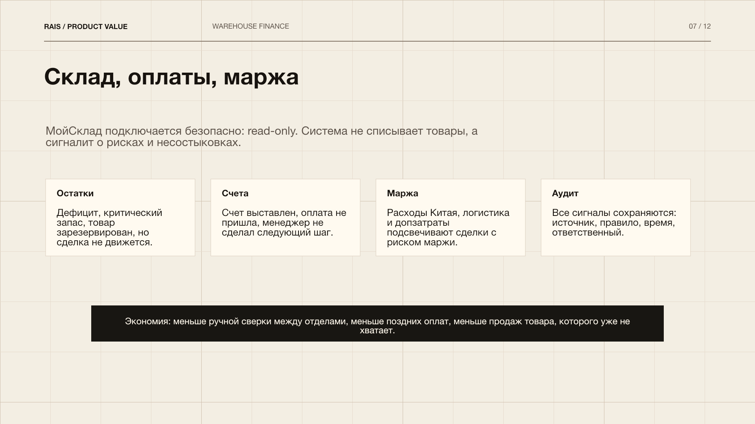Click the 07 / 12 page indicator
This screenshot has height=424, width=755.
[x=700, y=26]
